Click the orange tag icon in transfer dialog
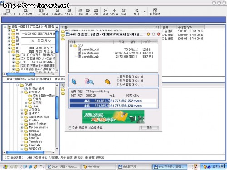The image size is (227, 170). (108, 82)
